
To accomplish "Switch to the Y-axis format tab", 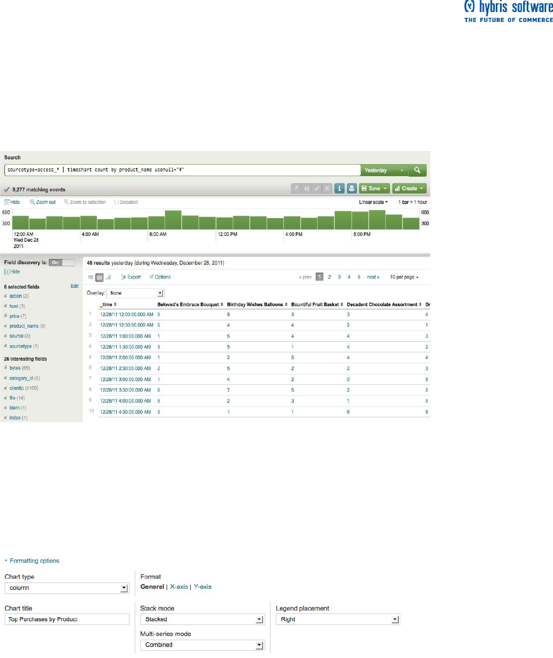I will tap(203, 587).
